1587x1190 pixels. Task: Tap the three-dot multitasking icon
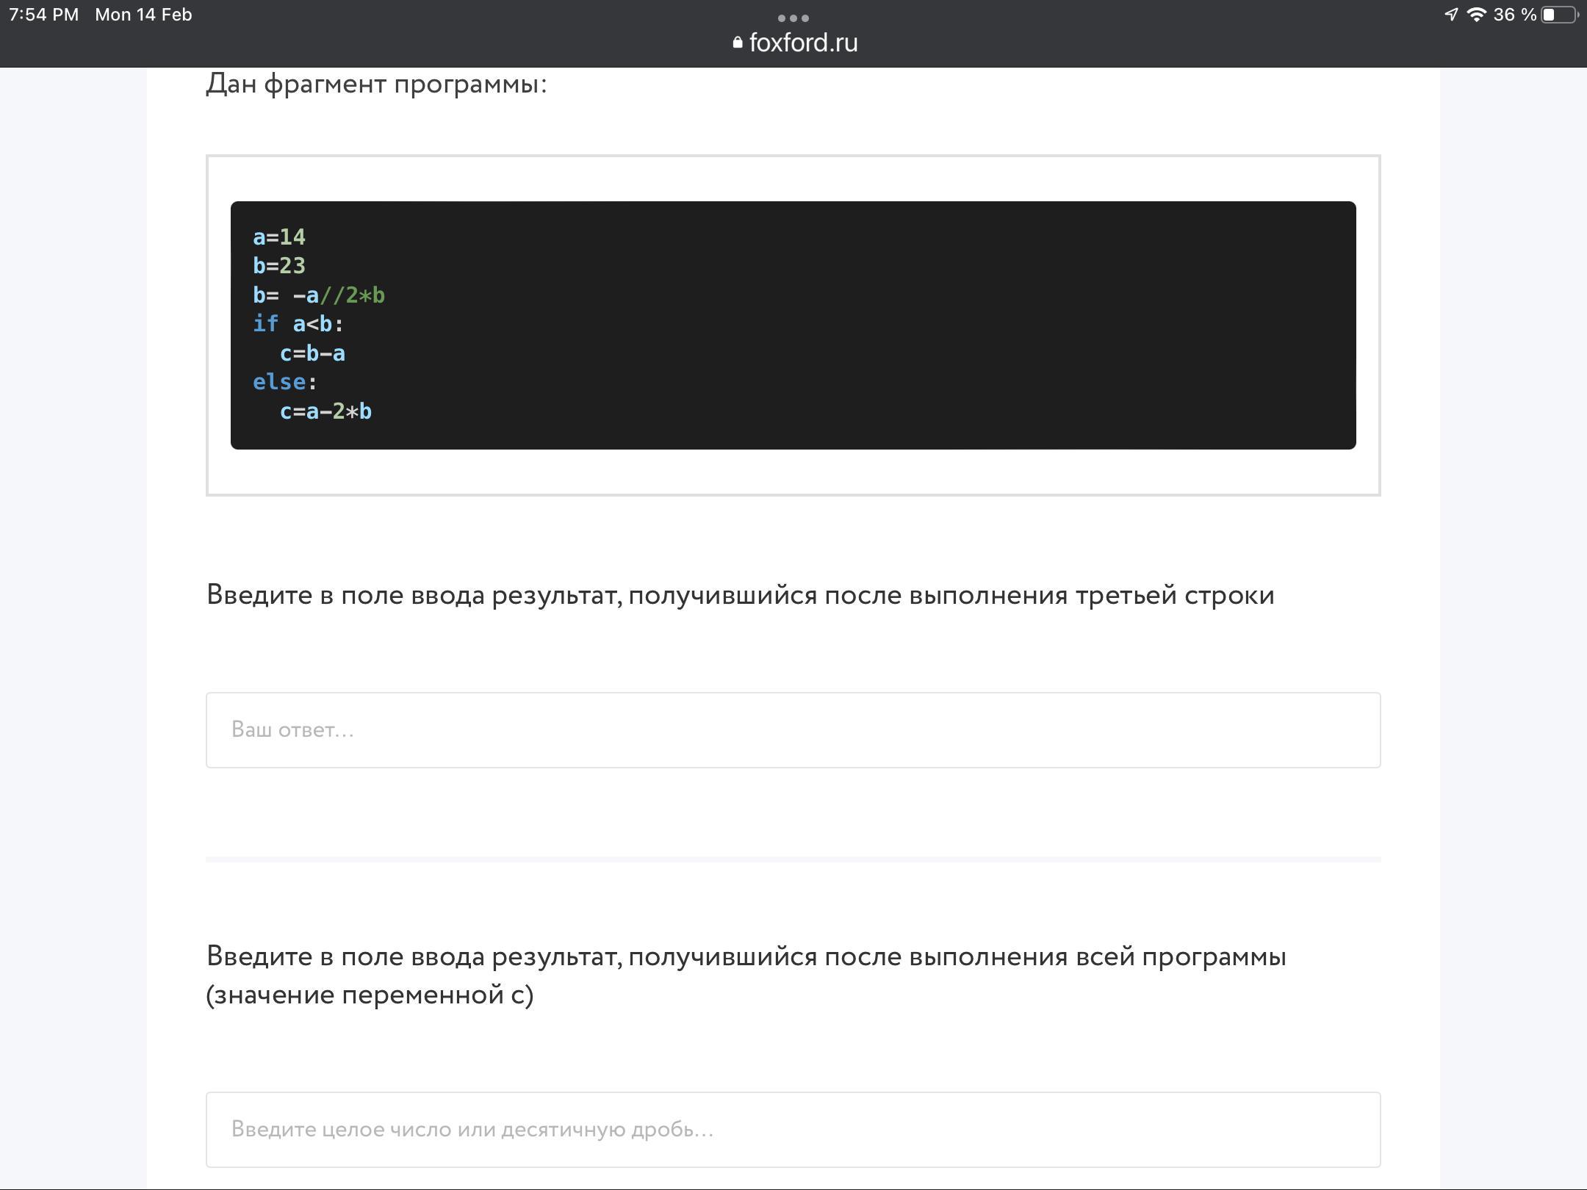pos(793,18)
